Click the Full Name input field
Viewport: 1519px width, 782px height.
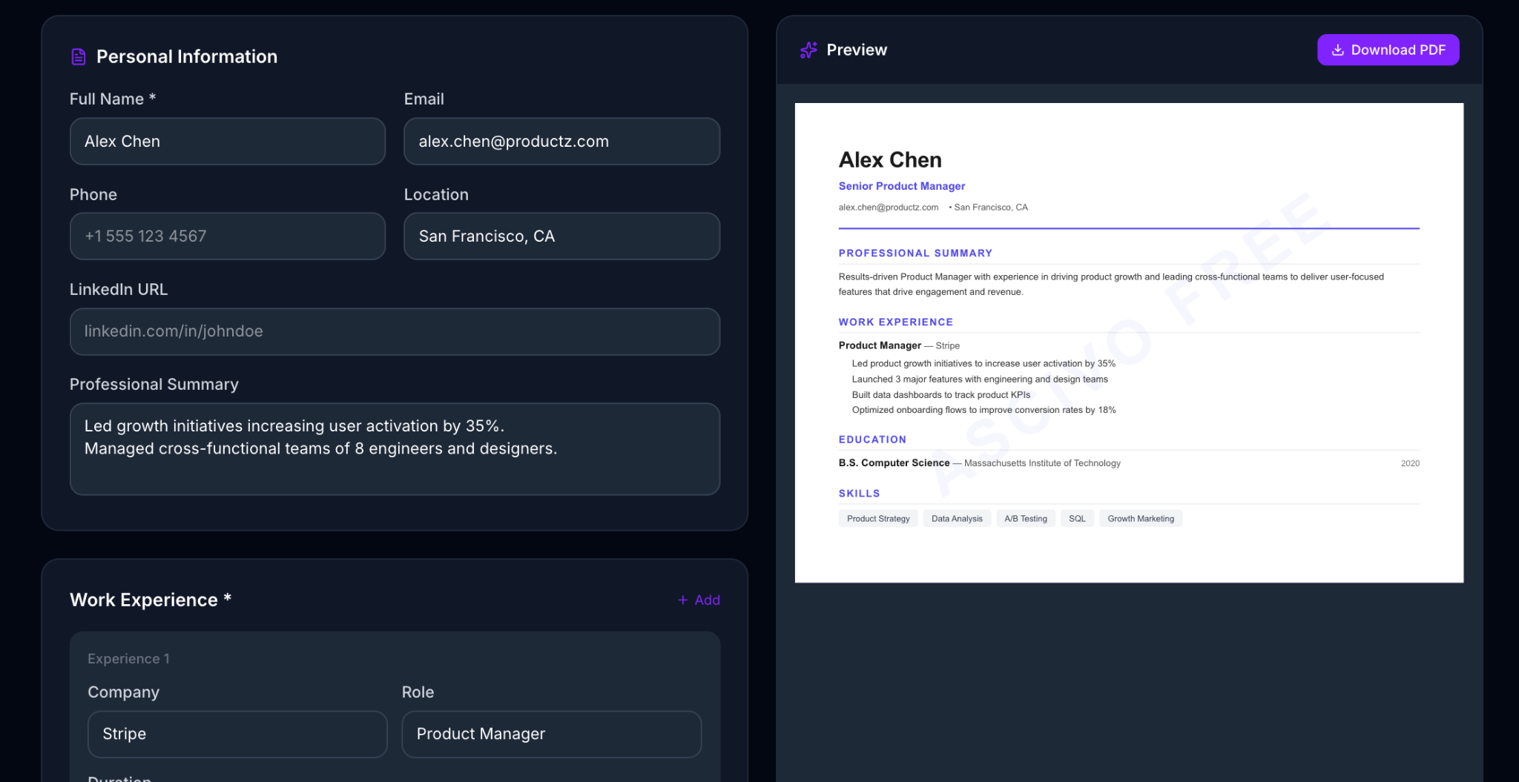(227, 141)
